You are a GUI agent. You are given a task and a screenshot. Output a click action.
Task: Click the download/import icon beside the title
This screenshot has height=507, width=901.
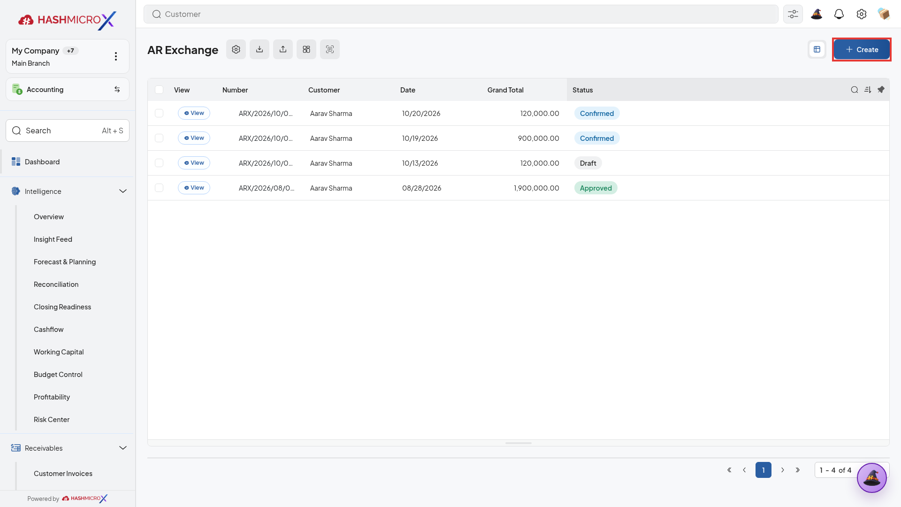(x=260, y=49)
